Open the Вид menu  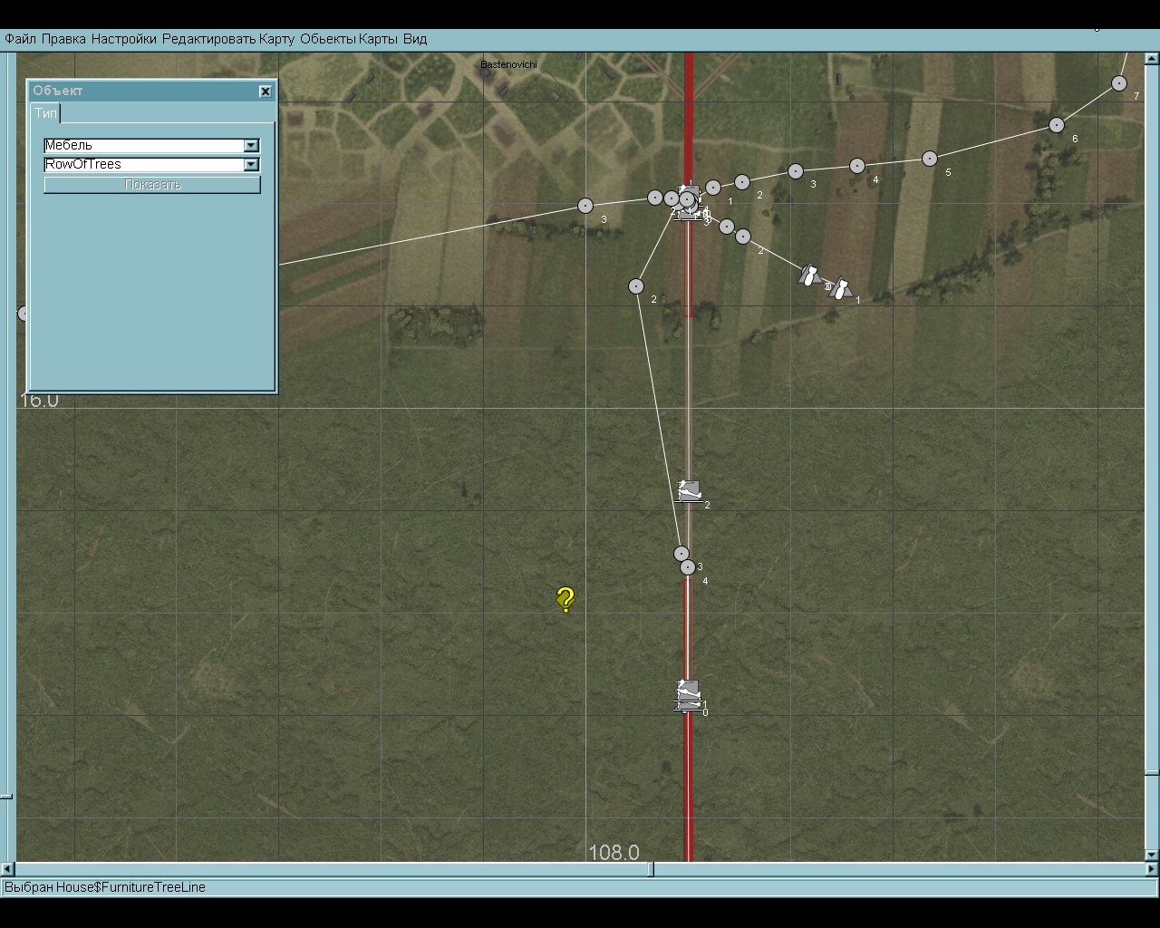click(x=415, y=39)
